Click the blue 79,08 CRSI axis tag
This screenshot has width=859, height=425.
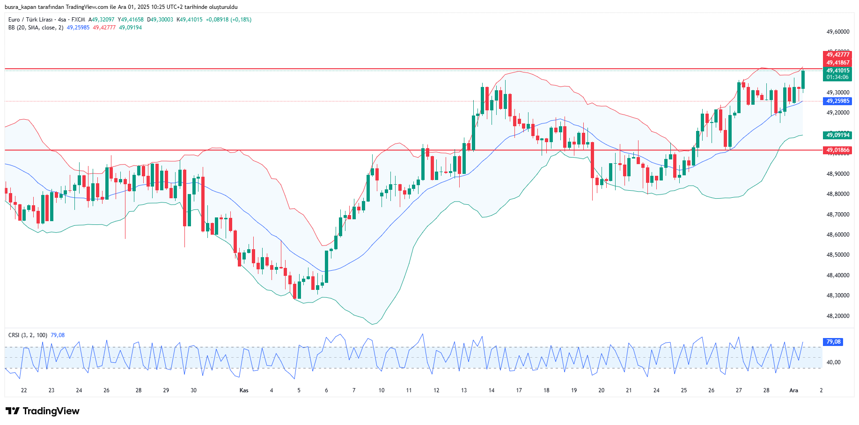(x=833, y=342)
